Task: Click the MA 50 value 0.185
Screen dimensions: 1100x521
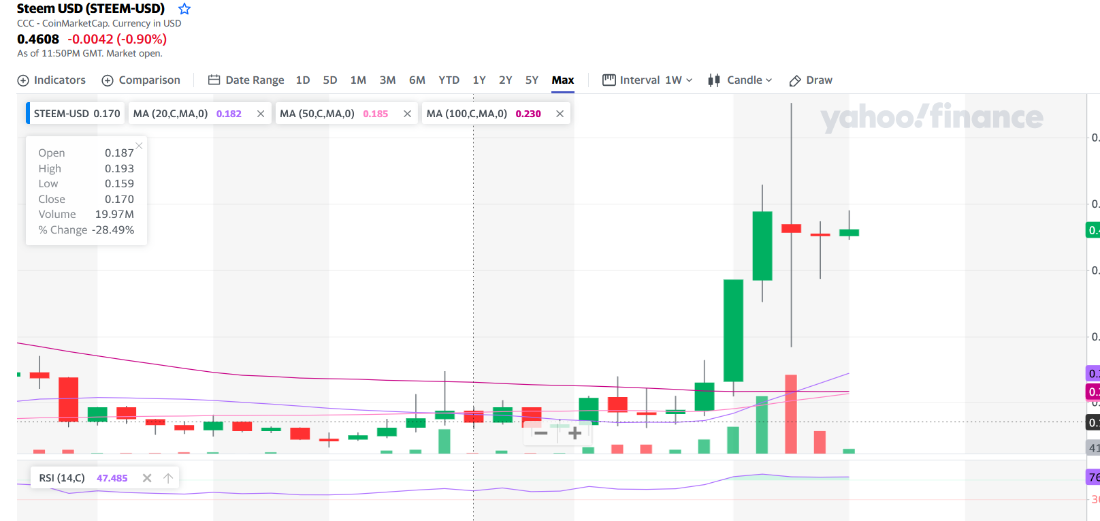Action: click(376, 114)
